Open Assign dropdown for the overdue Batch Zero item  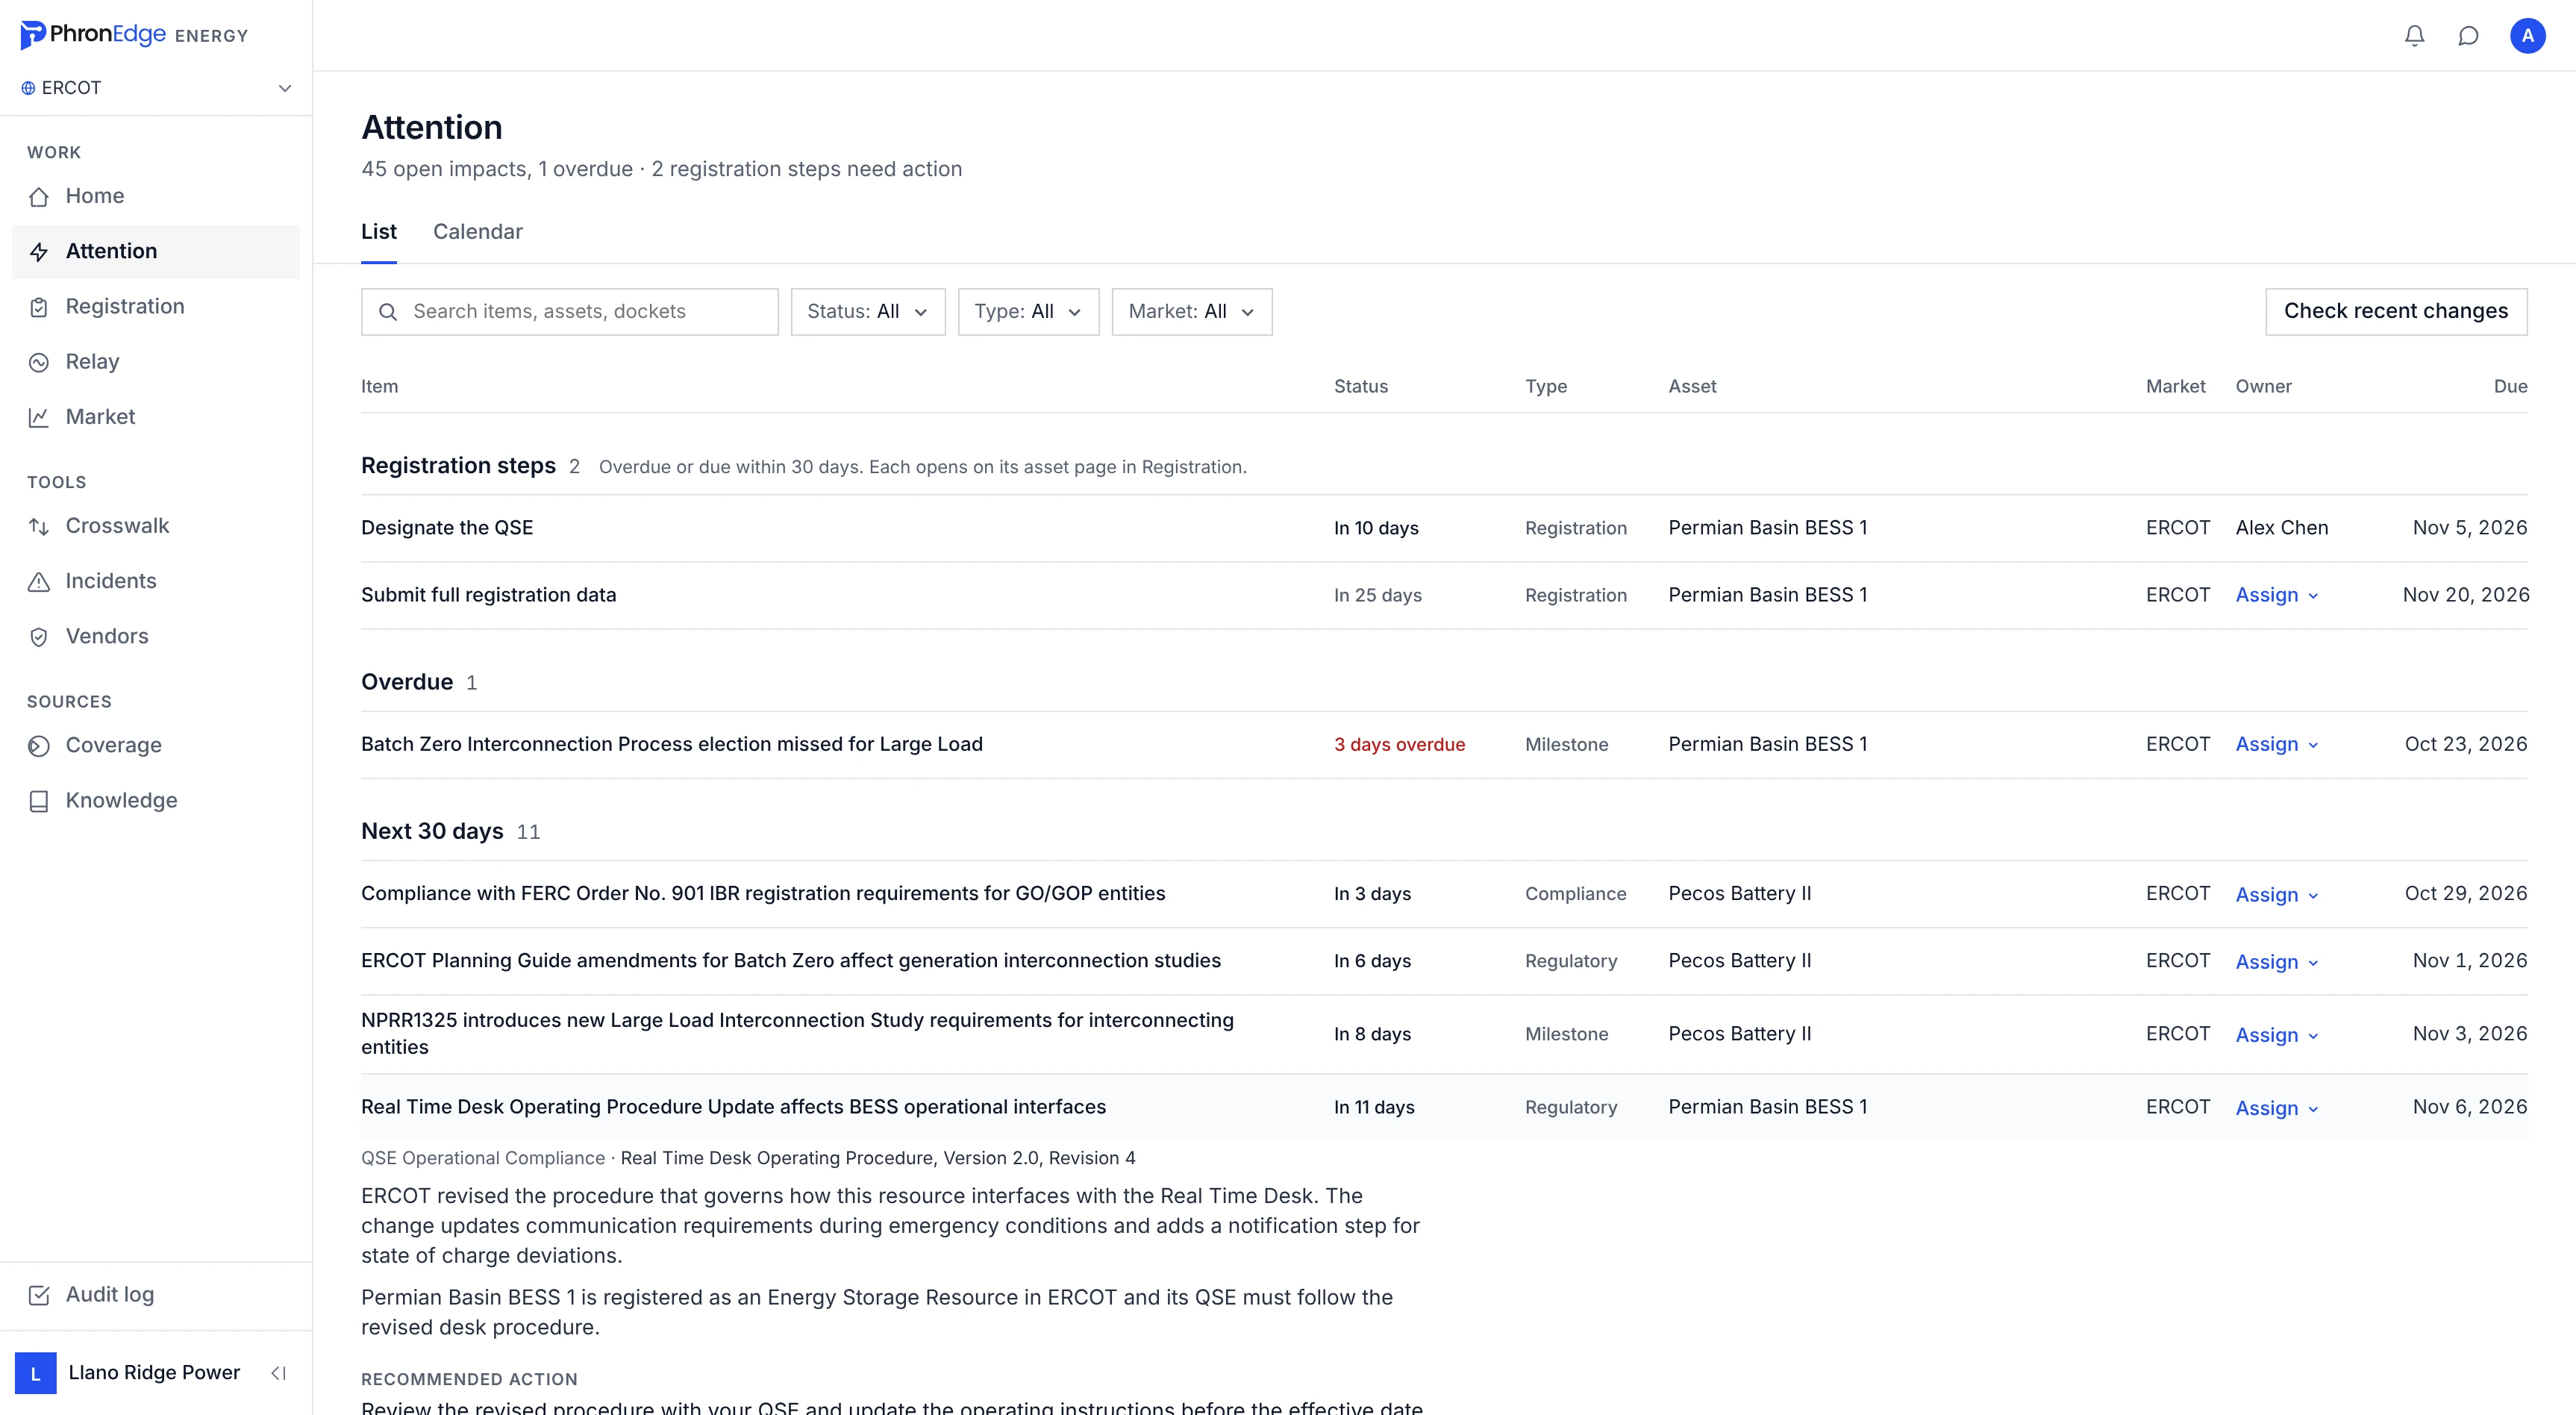click(2276, 744)
